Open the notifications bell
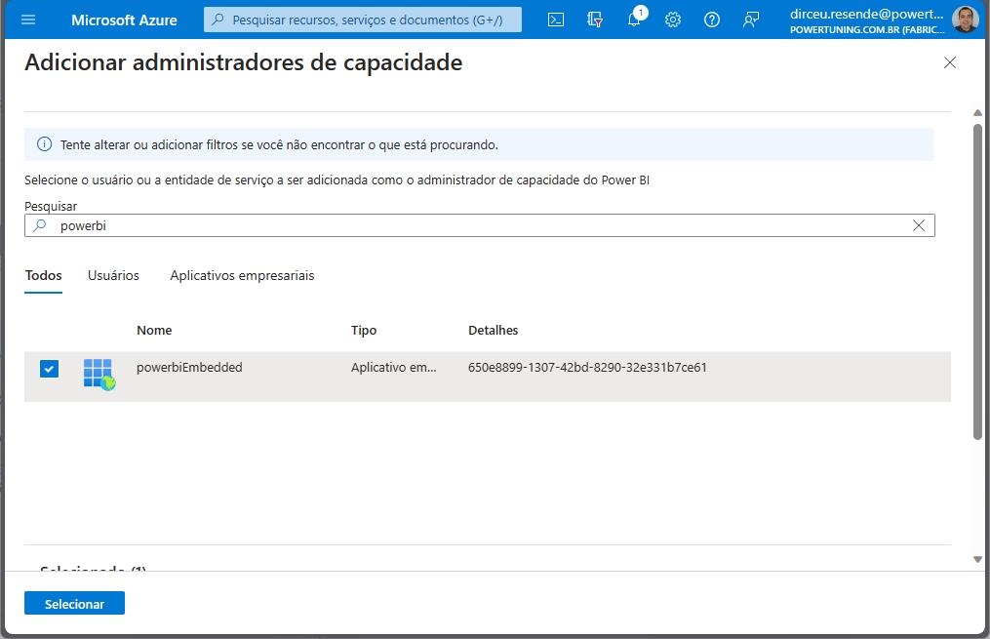Screen dimensions: 990x639 [x=634, y=20]
